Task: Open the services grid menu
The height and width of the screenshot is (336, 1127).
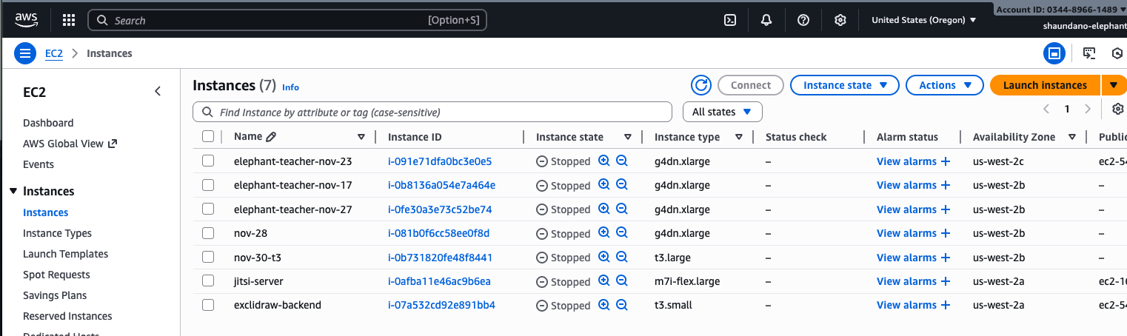Action: point(69,20)
